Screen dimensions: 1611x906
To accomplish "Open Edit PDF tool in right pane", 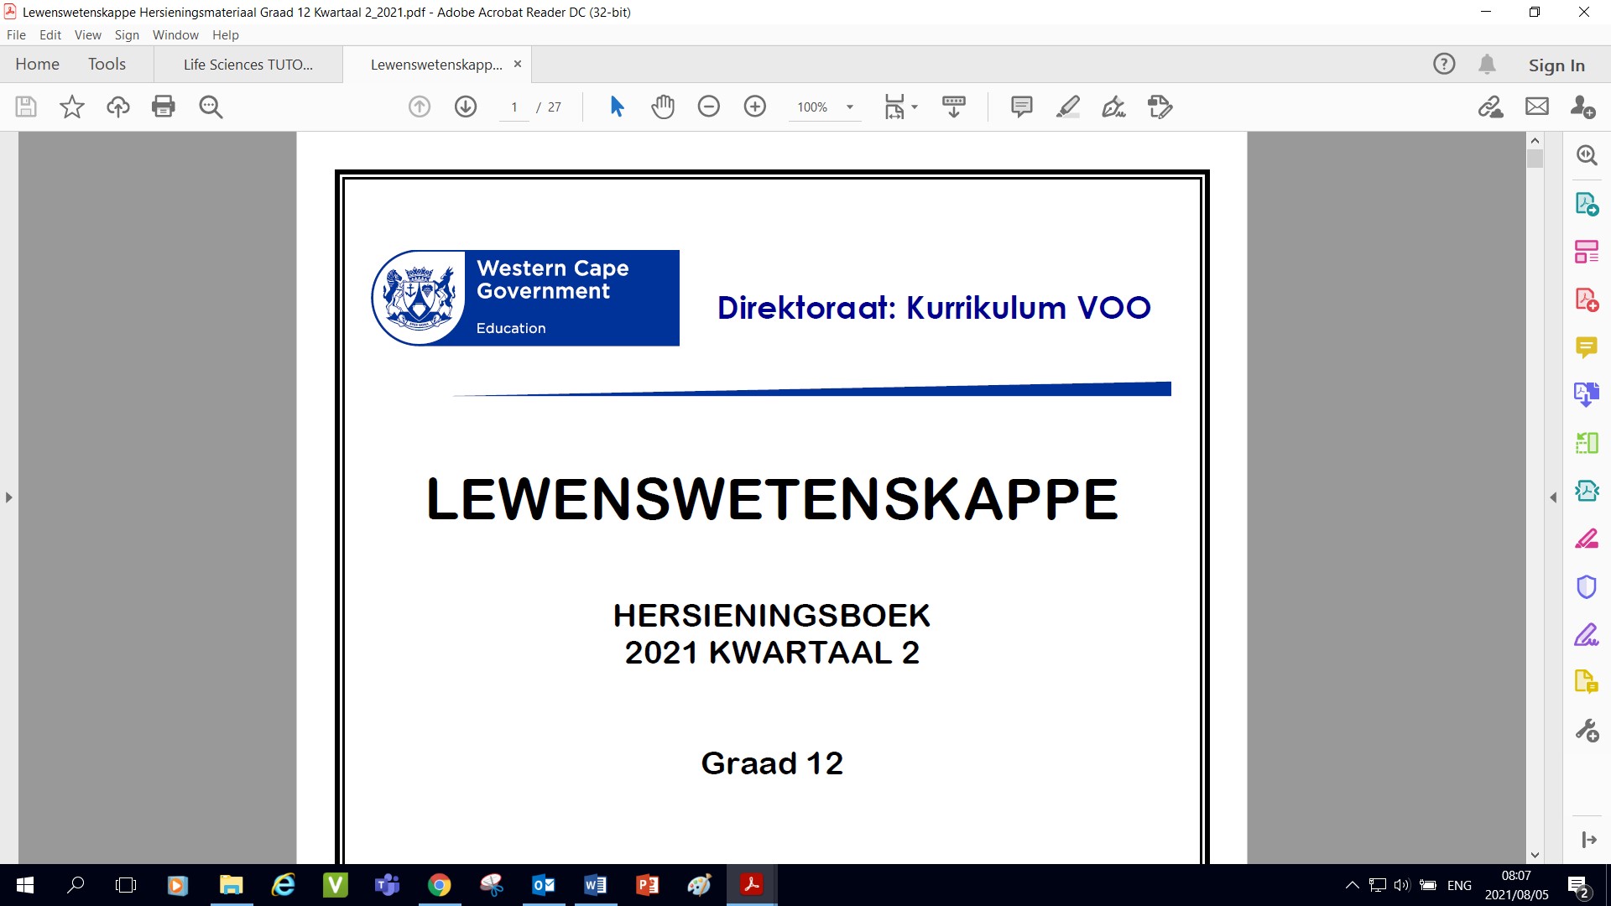I will (1587, 252).
